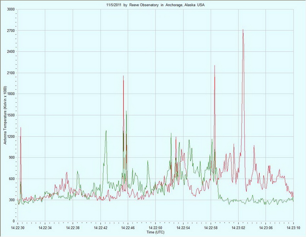Click the 900 y-axis tick label
Image resolution: width=306 pixels, height=237 pixels.
11,158
